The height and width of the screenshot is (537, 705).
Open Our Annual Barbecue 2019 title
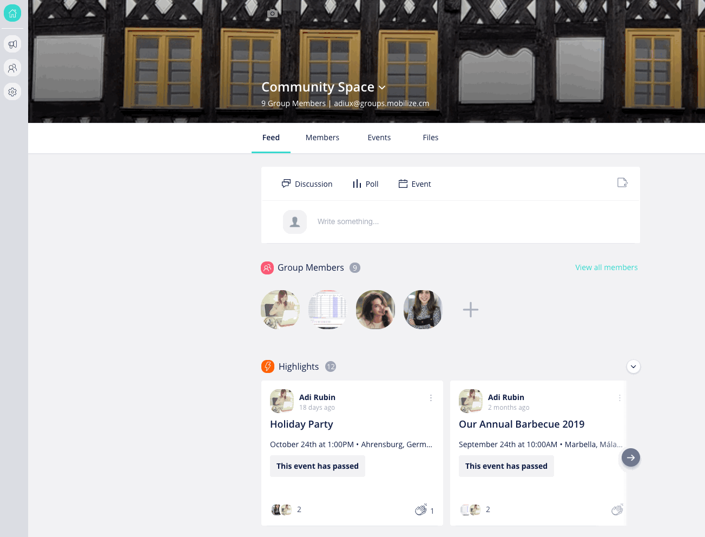522,424
